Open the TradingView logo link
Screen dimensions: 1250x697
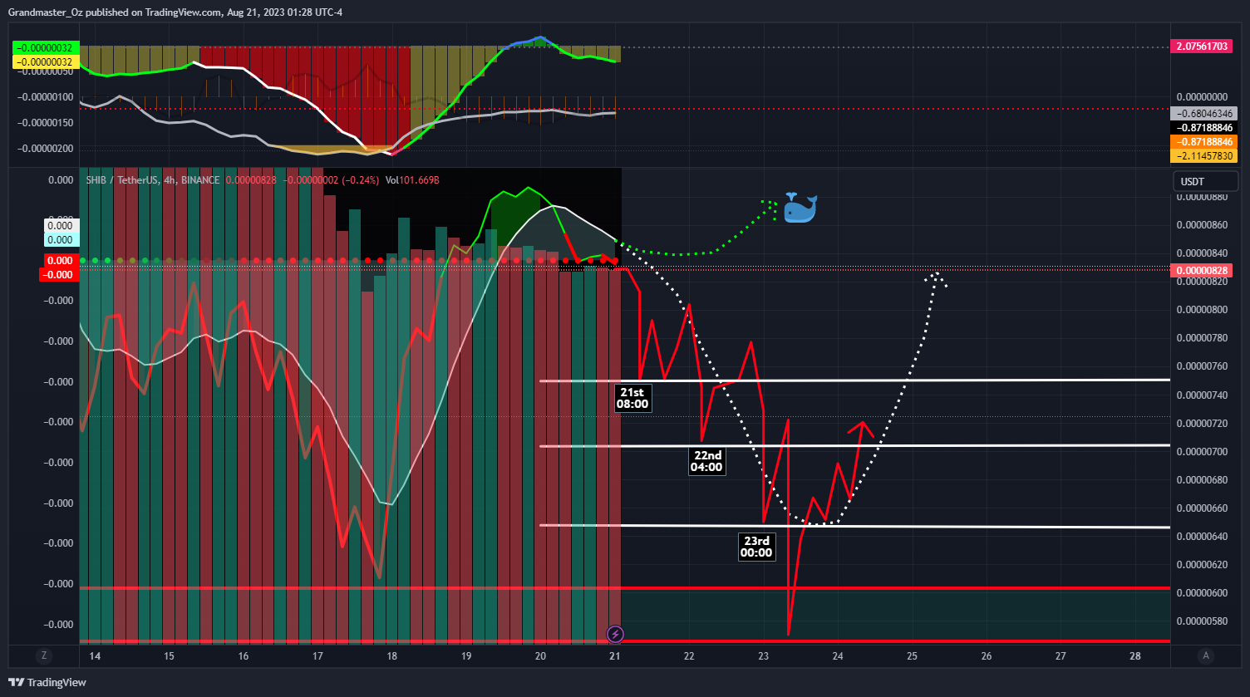point(46,682)
